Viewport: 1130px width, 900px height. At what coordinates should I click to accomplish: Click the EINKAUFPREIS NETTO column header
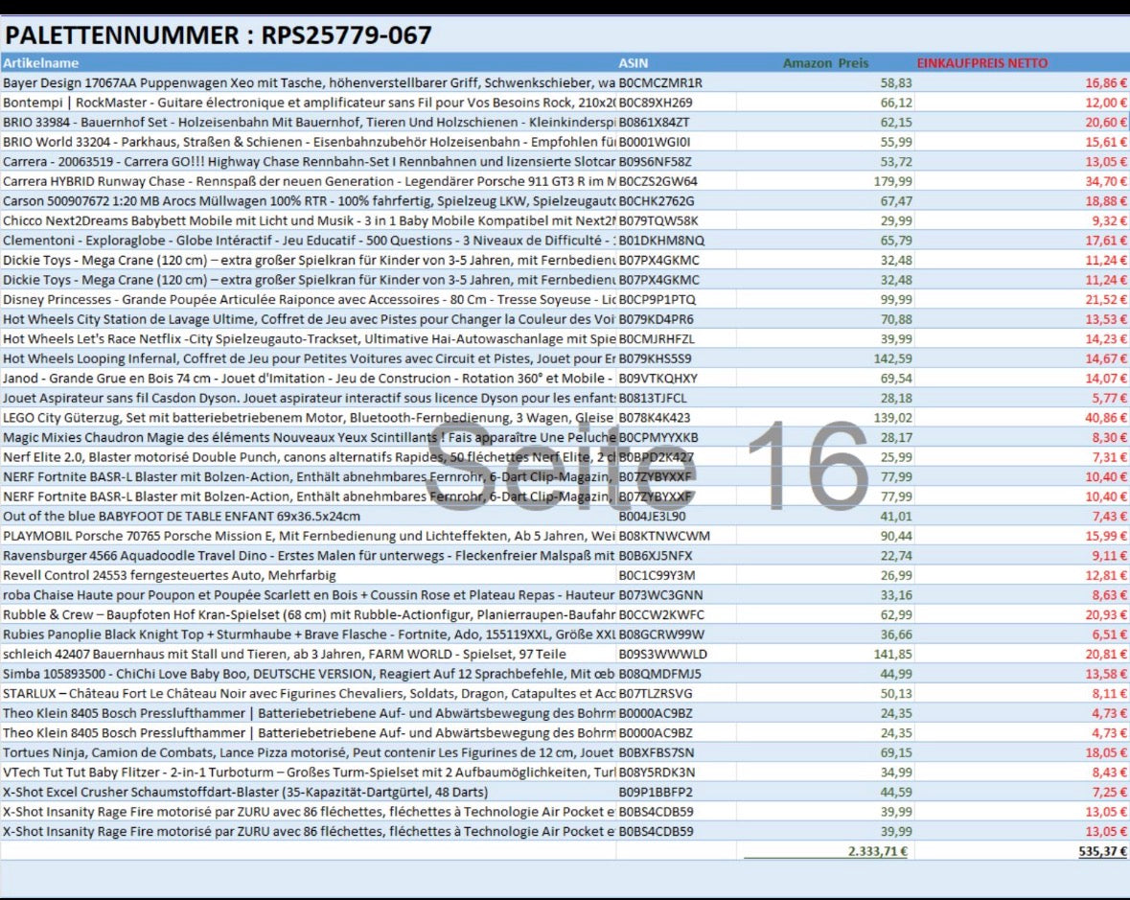(981, 63)
